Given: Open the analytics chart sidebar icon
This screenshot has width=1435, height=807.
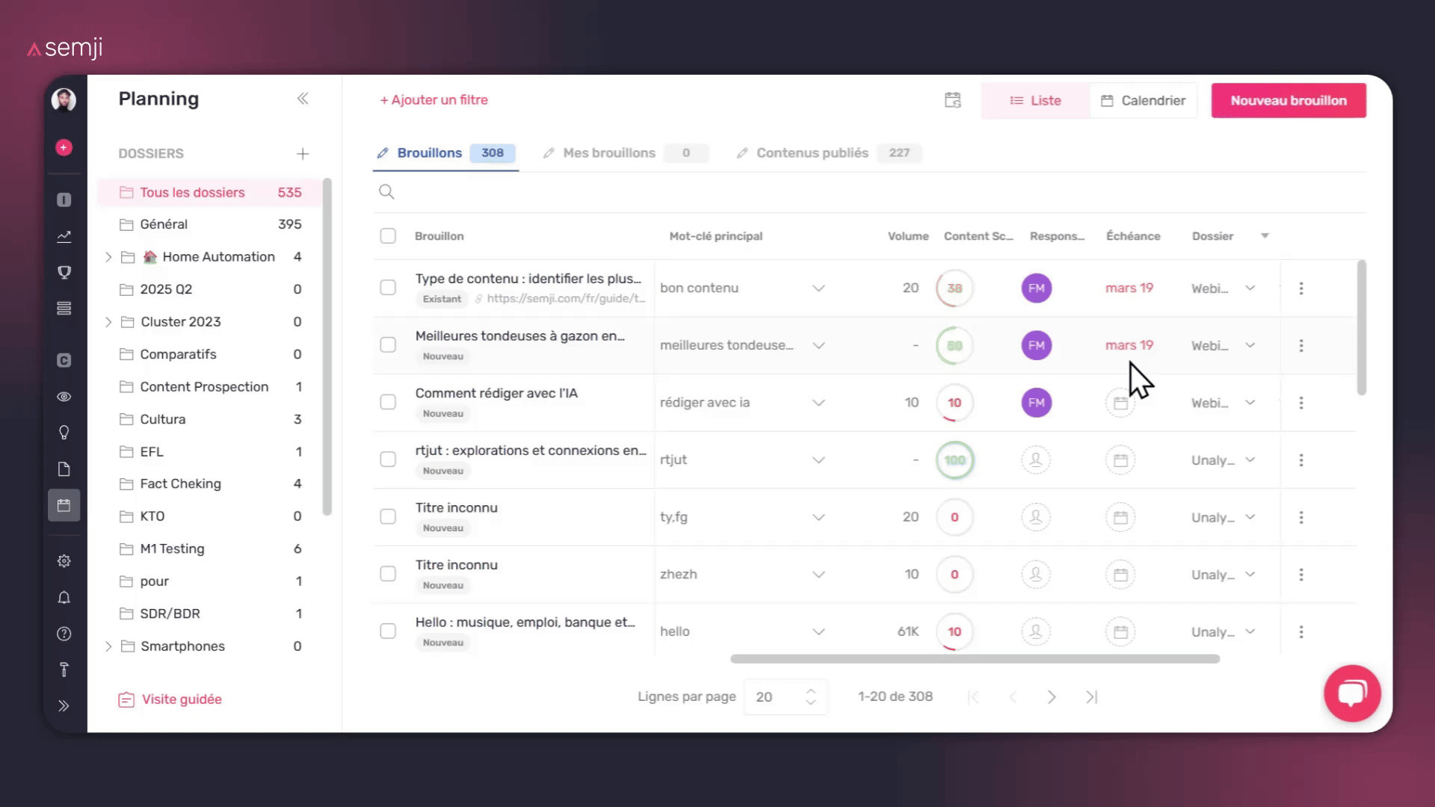Looking at the screenshot, I should tap(64, 236).
